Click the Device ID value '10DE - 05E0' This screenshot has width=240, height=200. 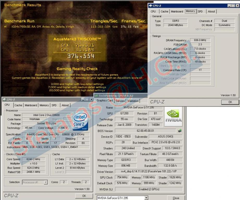pyautogui.click(x=123, y=136)
